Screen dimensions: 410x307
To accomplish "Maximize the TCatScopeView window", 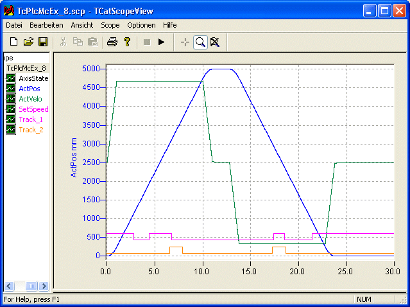I will (384, 11).
